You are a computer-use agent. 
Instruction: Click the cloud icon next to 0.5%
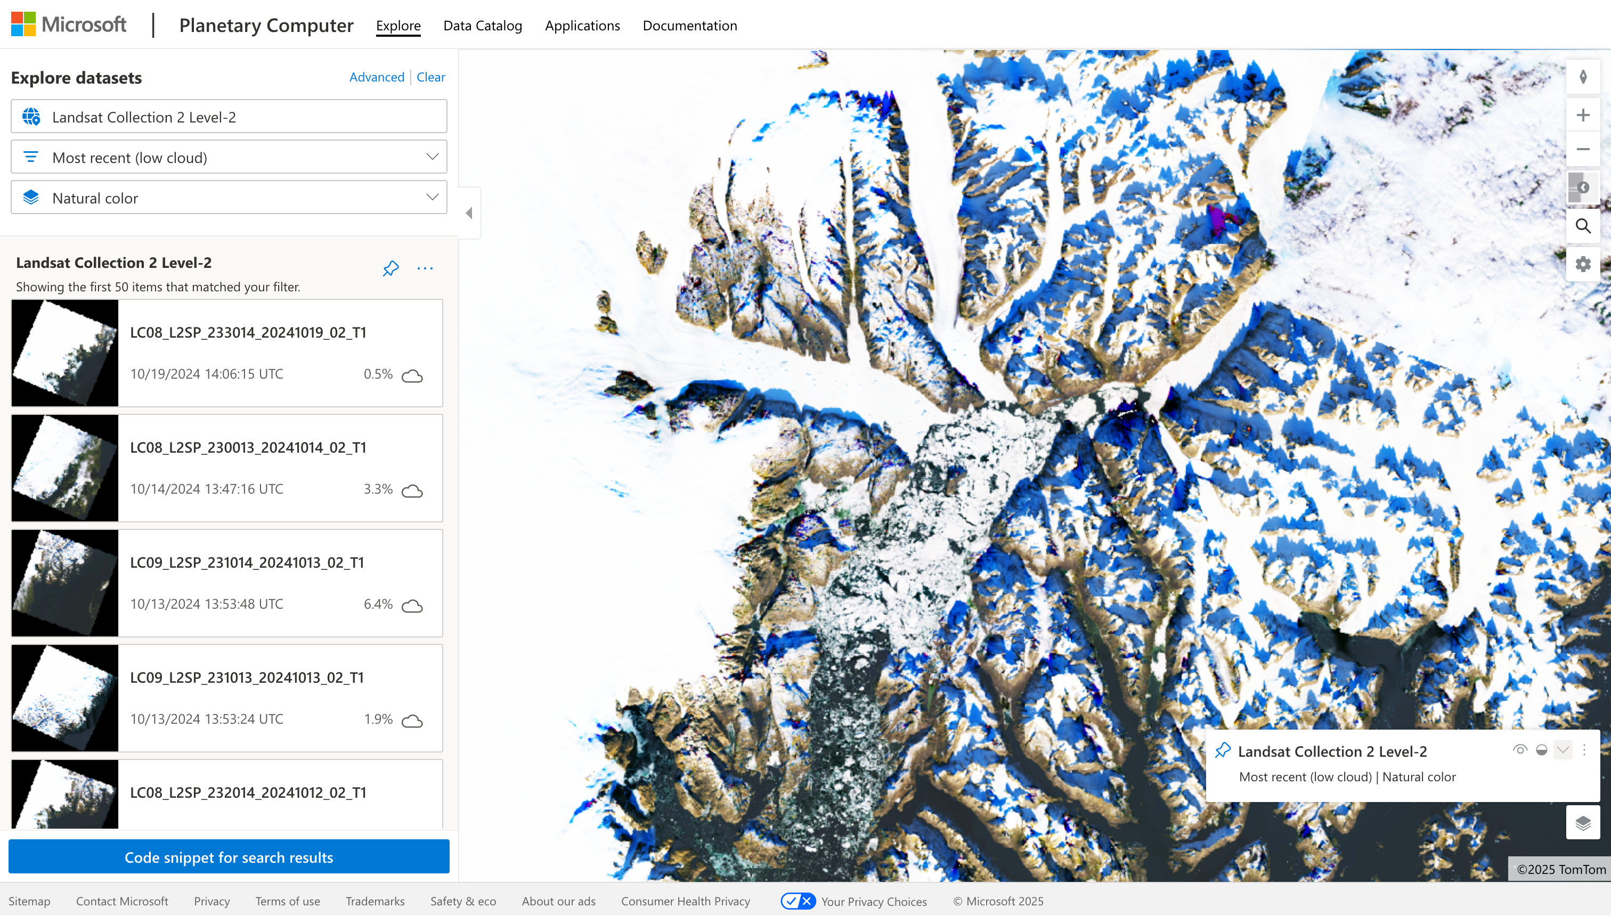tap(412, 376)
